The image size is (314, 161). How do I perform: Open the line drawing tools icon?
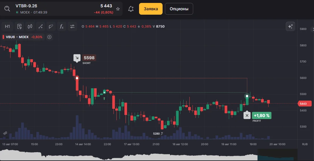(41, 26)
